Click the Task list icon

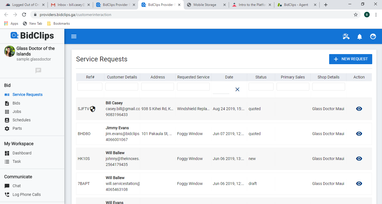point(7,162)
